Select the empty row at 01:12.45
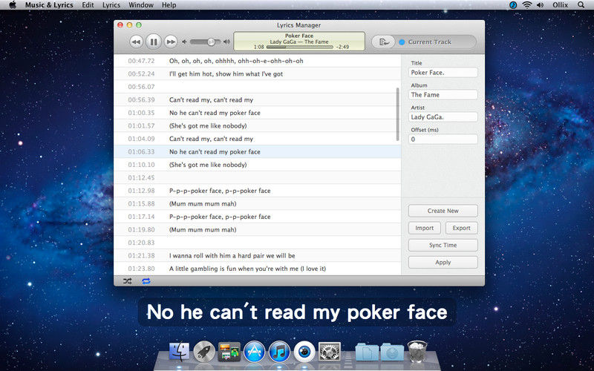 pos(257,177)
